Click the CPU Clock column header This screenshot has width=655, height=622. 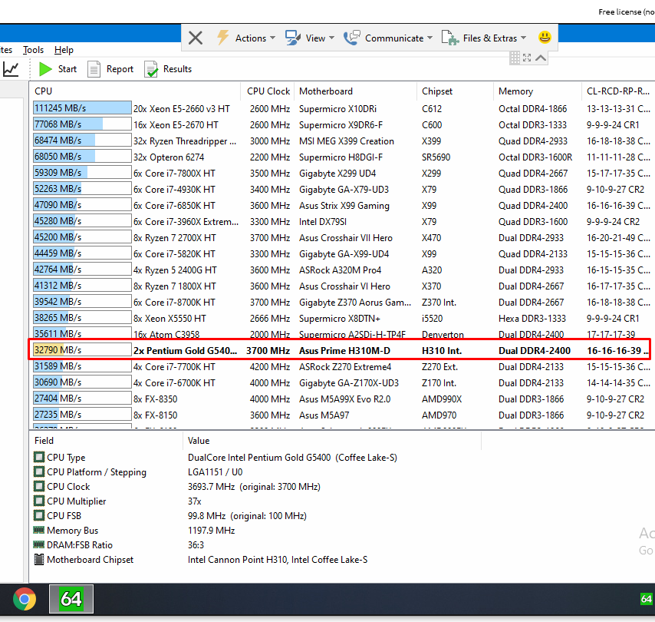pyautogui.click(x=268, y=91)
